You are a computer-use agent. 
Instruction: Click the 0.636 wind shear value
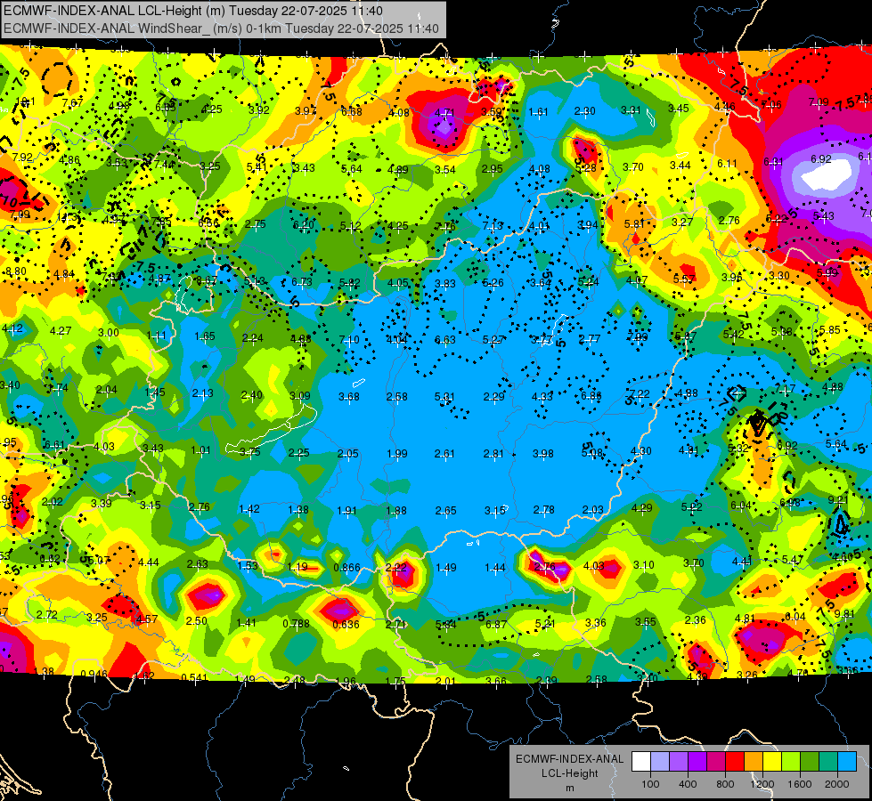click(346, 624)
